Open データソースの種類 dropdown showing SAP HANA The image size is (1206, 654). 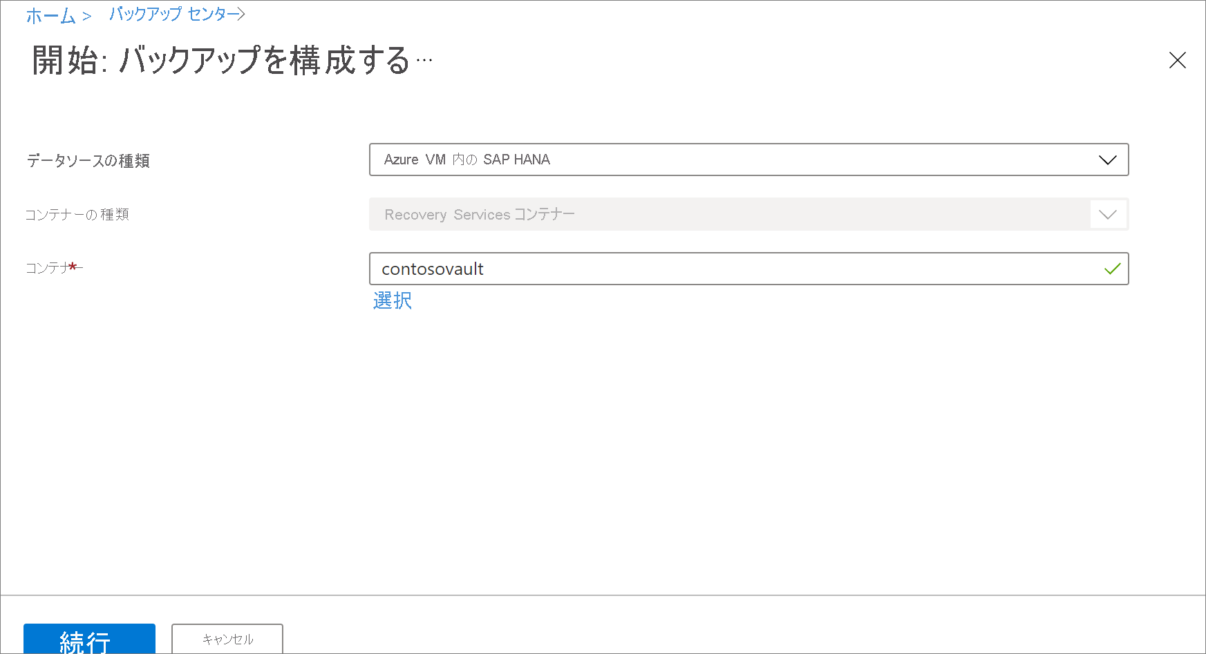pyautogui.click(x=748, y=160)
